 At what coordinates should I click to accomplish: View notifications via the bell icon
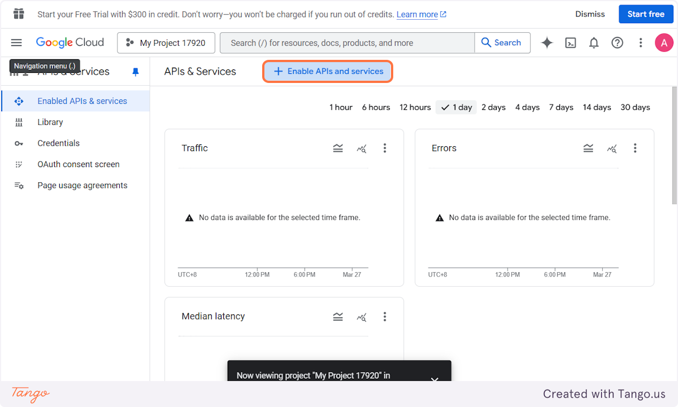tap(594, 42)
